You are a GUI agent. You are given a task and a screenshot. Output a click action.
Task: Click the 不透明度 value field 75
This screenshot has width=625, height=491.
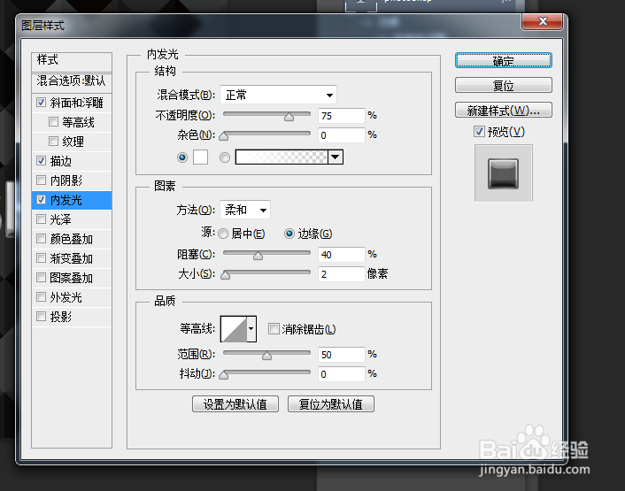tap(342, 116)
